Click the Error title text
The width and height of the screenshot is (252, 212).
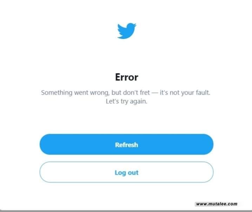[127, 77]
